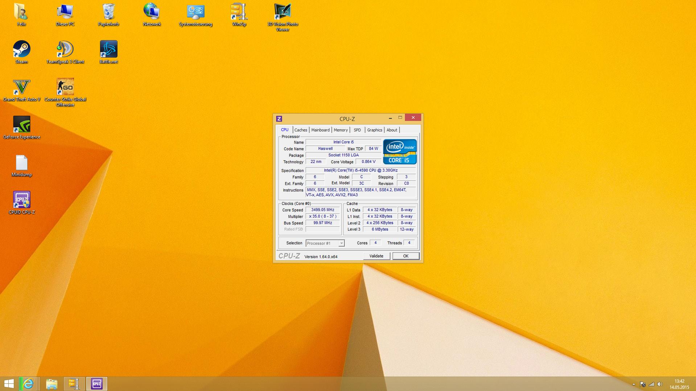This screenshot has height=391, width=696.
Task: Click the Level 3 '12-way' associativity value
Action: [407, 229]
